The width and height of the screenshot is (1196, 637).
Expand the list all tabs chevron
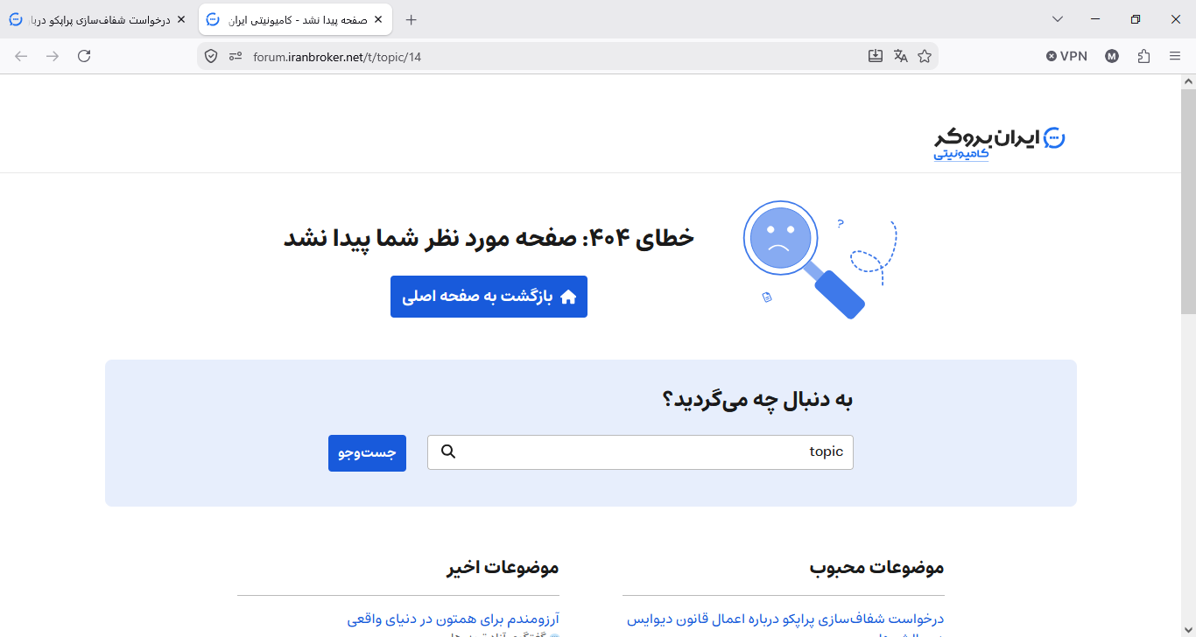pyautogui.click(x=1058, y=19)
